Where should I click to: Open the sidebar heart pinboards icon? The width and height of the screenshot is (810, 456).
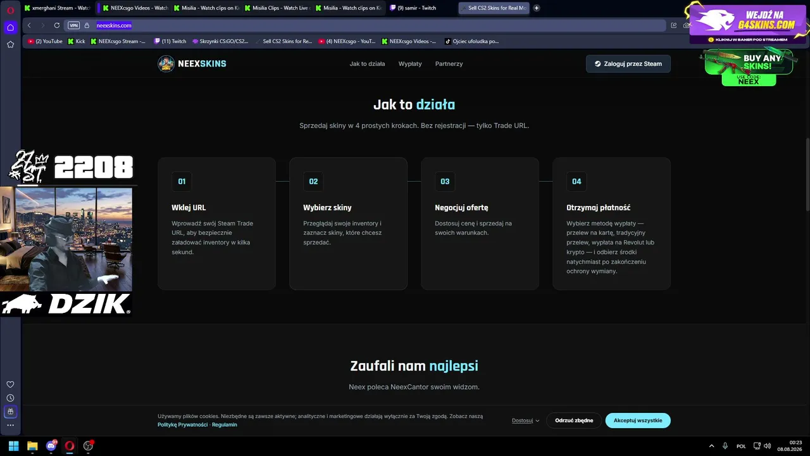point(10,384)
